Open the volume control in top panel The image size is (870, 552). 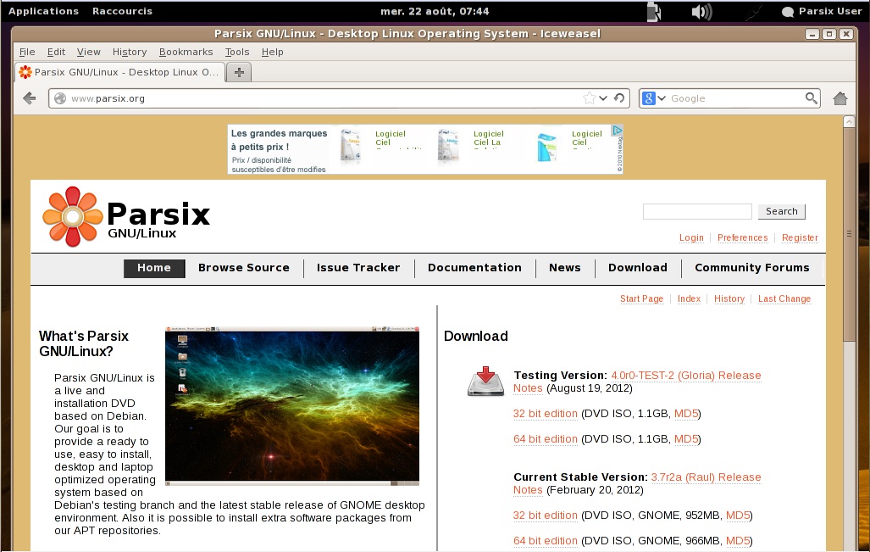[701, 12]
